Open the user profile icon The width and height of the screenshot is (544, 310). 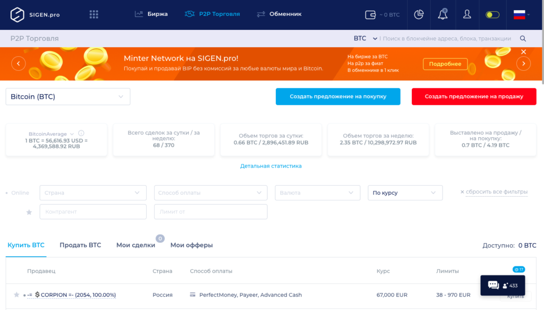(467, 14)
